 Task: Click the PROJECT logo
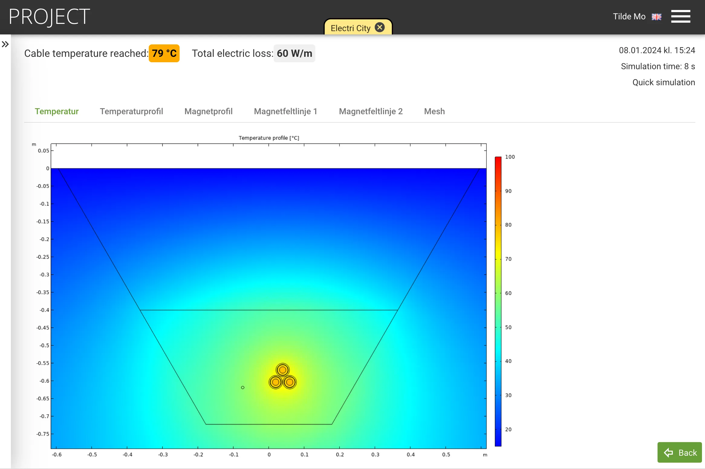(49, 17)
